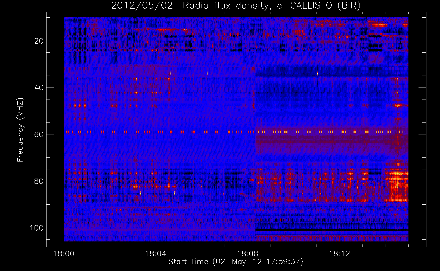Click the 18:12 time tick label
This screenshot has height=271, width=440.
[340, 254]
